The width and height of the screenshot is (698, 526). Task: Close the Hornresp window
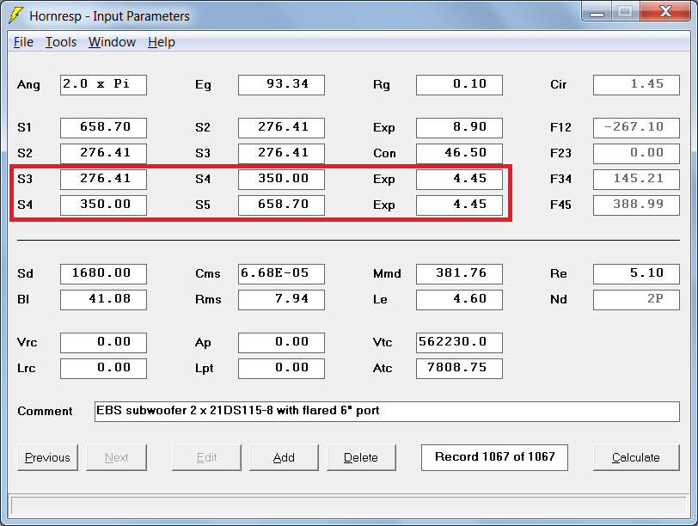tap(665, 11)
